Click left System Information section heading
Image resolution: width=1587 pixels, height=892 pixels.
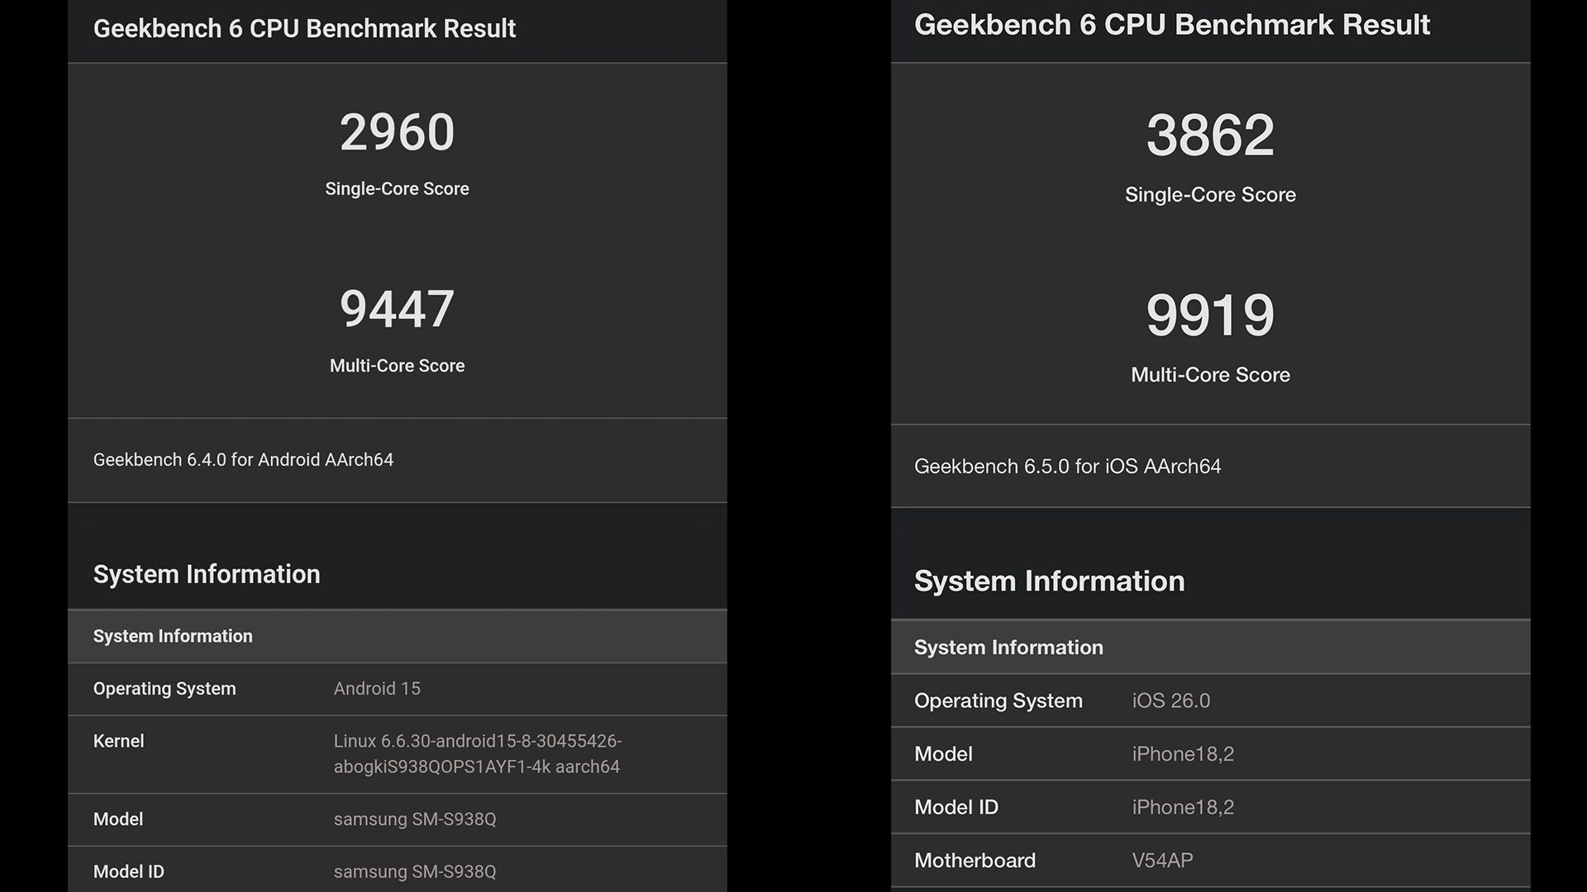pyautogui.click(x=206, y=574)
